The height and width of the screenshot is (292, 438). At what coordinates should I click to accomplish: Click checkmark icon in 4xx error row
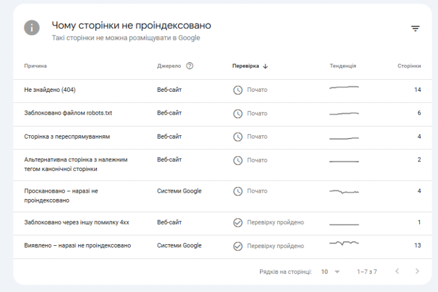click(x=238, y=222)
